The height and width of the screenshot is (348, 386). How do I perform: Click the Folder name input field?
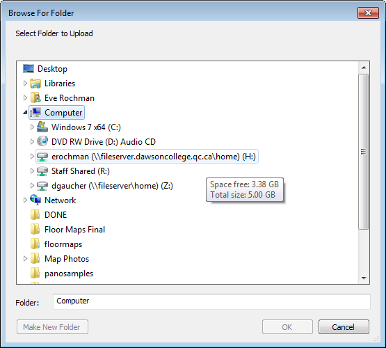(x=211, y=301)
